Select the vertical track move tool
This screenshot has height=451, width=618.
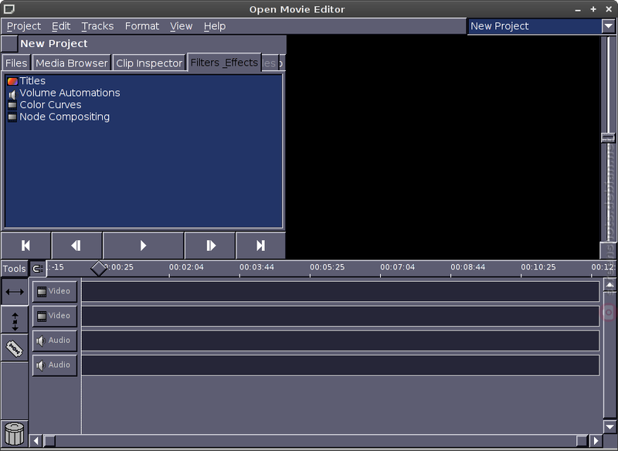click(x=15, y=321)
